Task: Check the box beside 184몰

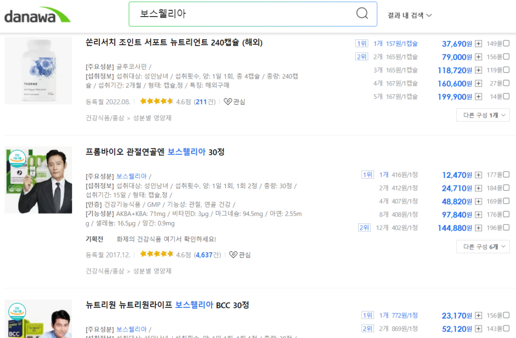Action: 506,187
